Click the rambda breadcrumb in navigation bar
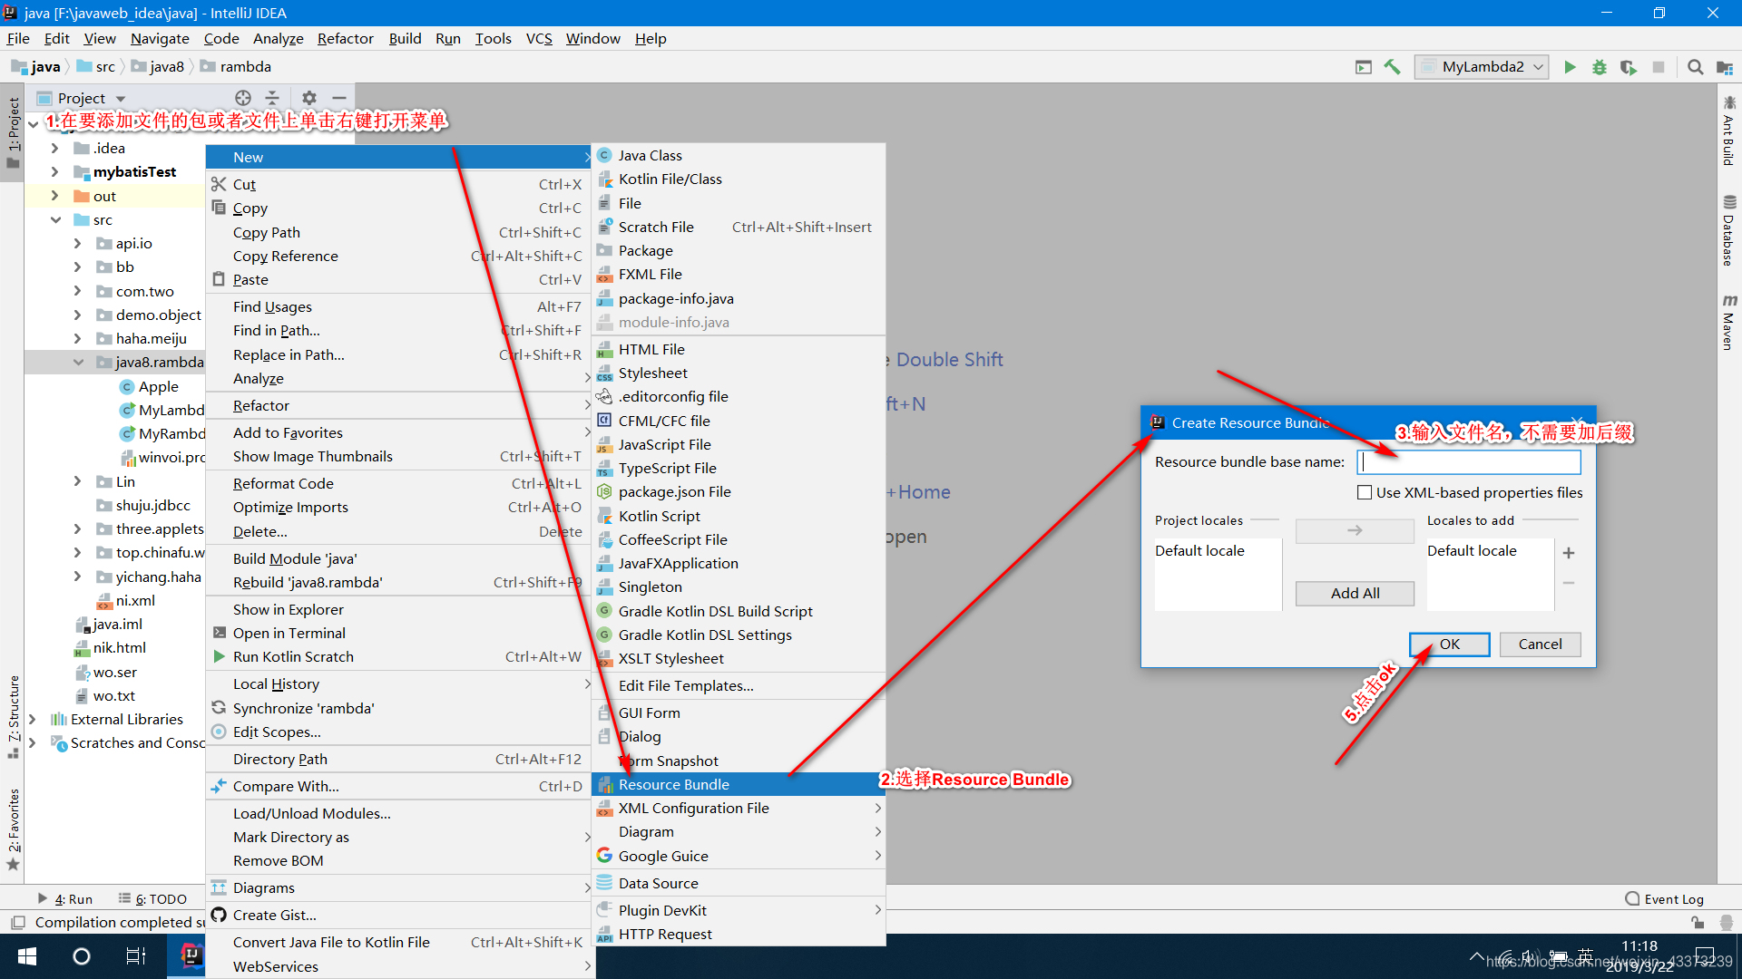This screenshot has width=1742, height=979. pos(237,67)
